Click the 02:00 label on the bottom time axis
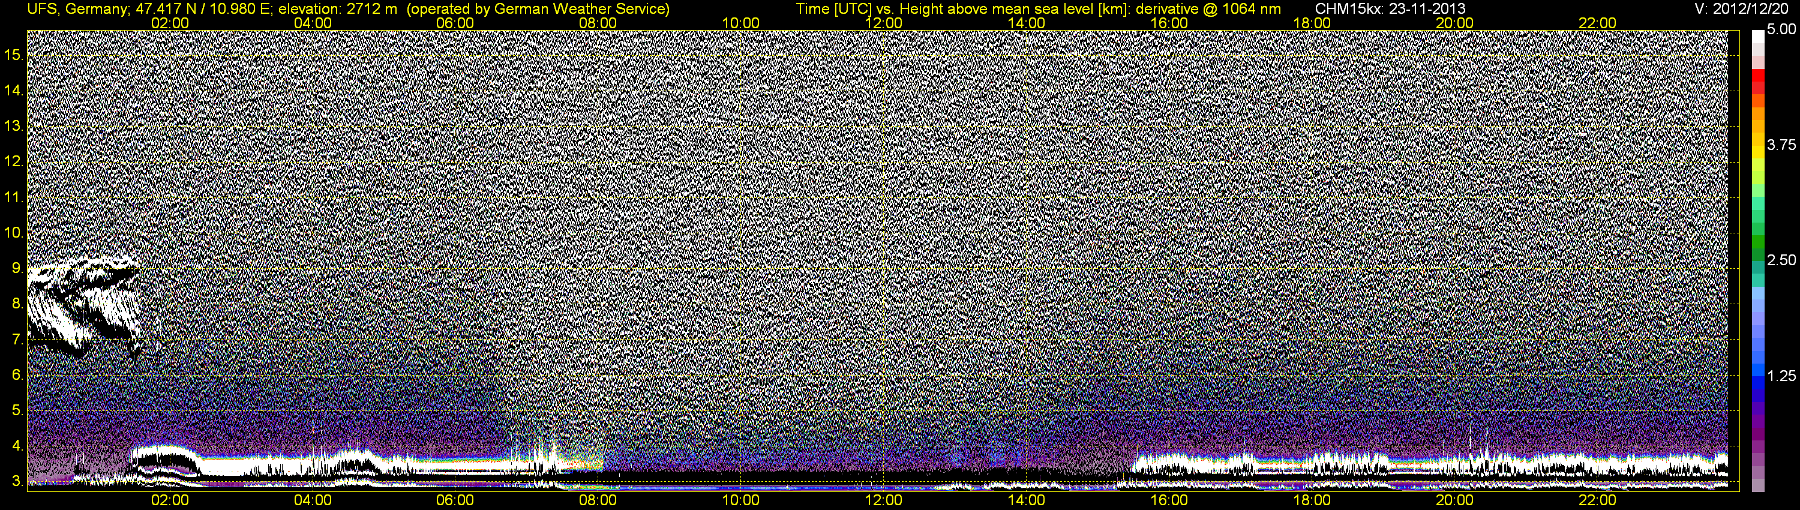Image resolution: width=1800 pixels, height=510 pixels. [170, 500]
